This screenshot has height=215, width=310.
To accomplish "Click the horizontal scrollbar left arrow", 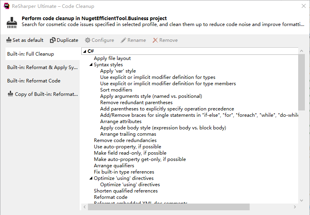I will tap(85, 207).
